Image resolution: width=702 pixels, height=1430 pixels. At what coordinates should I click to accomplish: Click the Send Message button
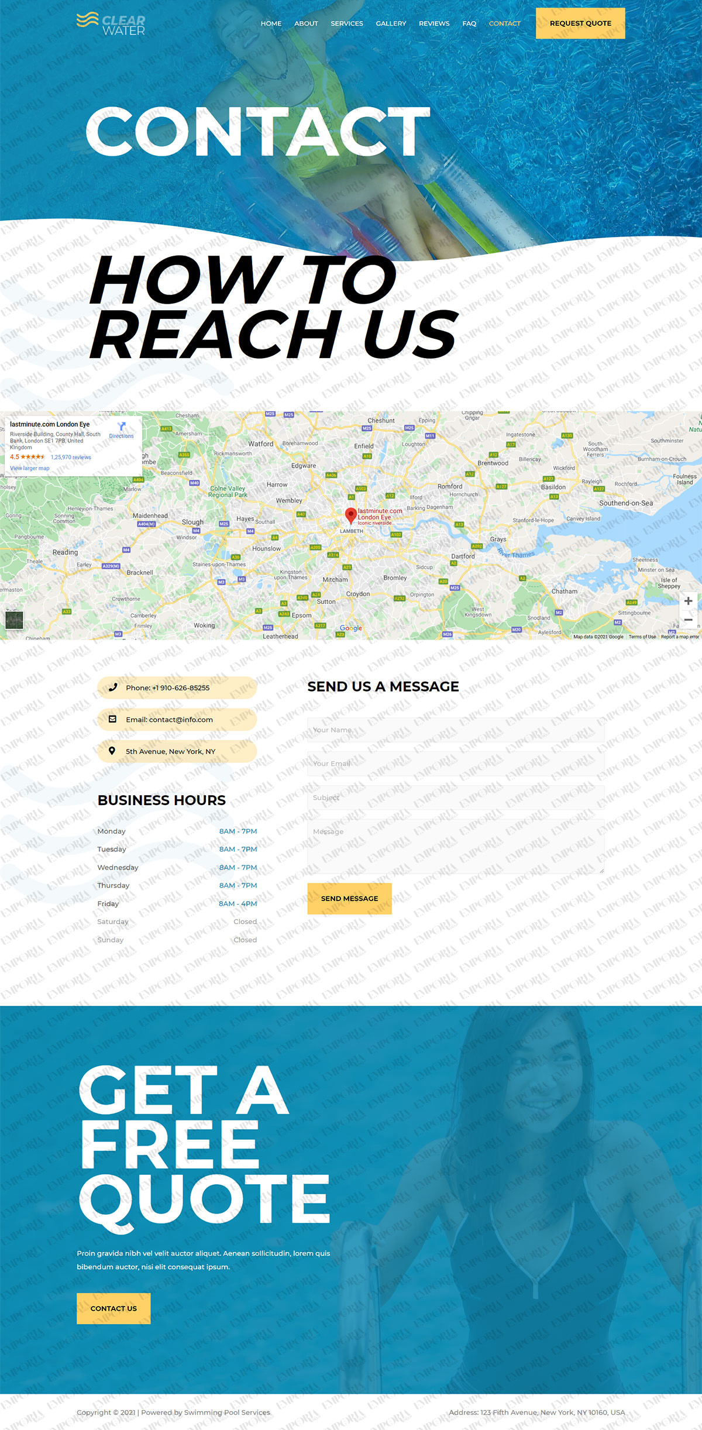pyautogui.click(x=349, y=898)
